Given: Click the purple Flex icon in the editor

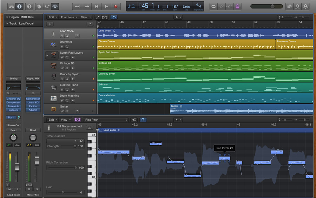Looking at the screenshot, I should (x=78, y=120).
